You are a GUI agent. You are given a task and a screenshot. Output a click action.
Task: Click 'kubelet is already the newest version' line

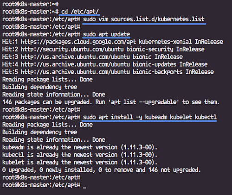coord(80,163)
